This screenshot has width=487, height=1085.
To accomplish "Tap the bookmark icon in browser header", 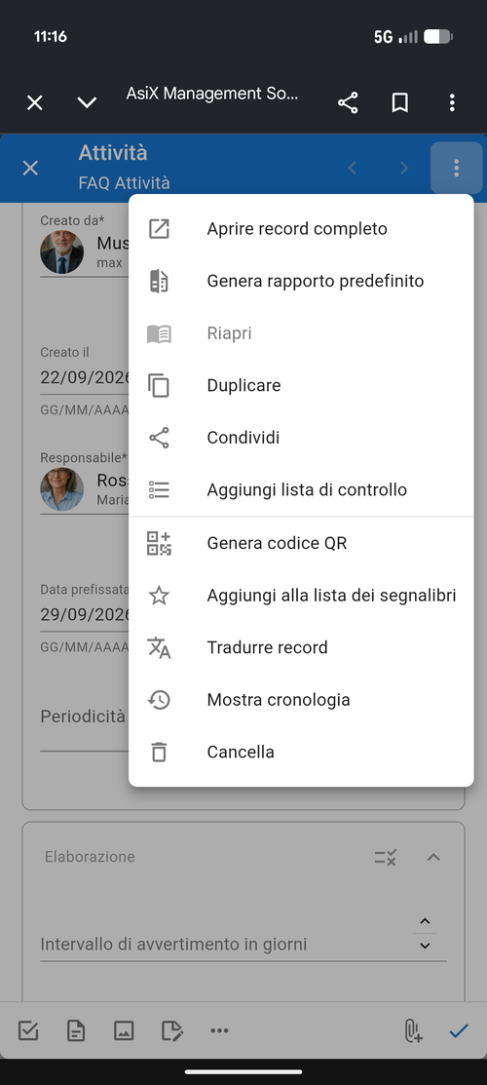I will coord(400,103).
